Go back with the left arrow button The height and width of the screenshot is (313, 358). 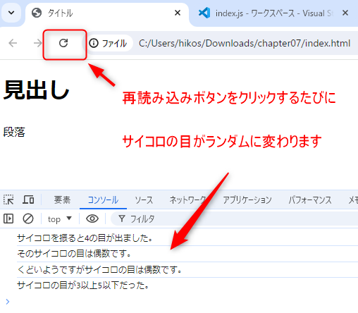tap(13, 43)
